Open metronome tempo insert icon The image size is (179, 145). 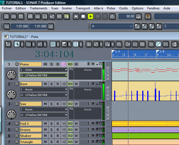pyautogui.click(x=138, y=16)
